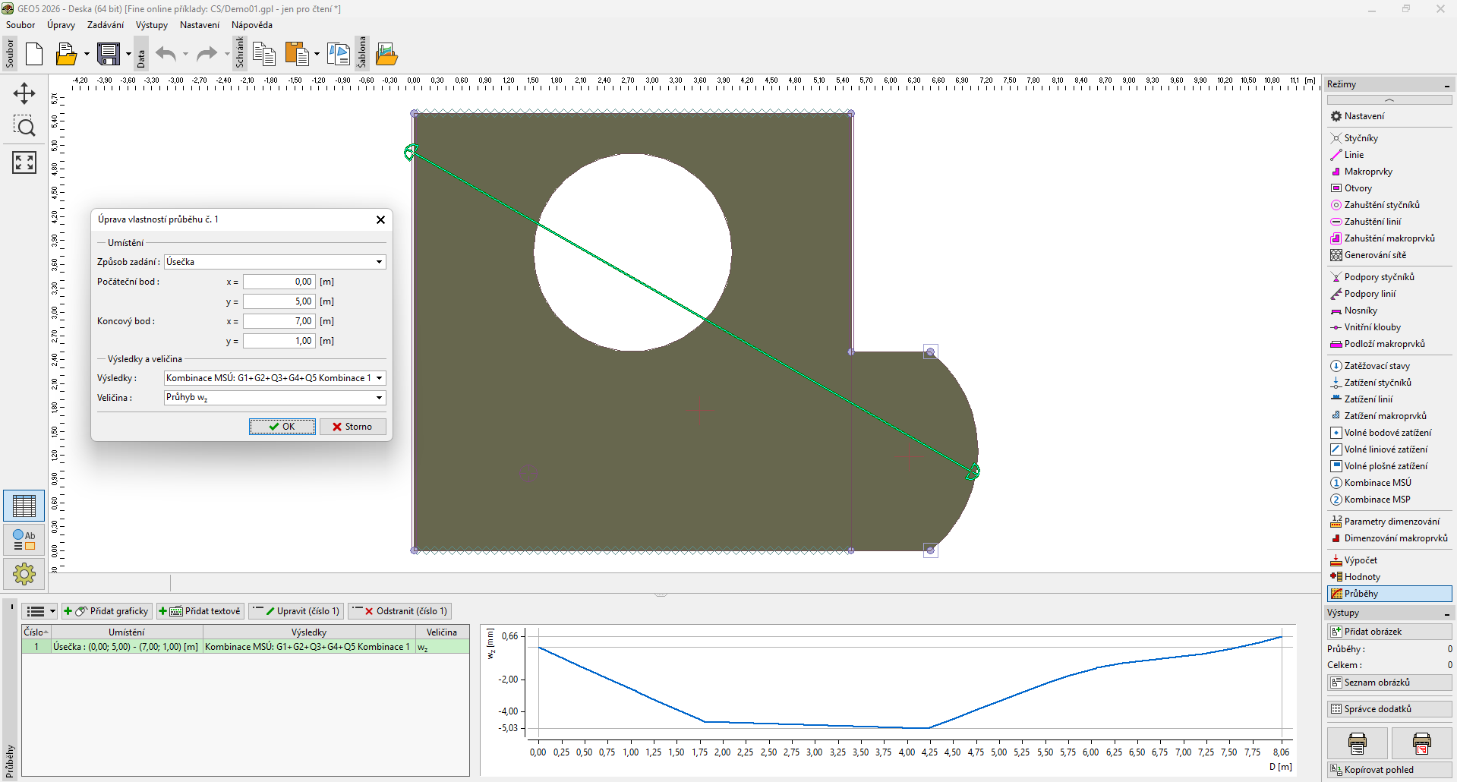Screen dimensions: 1457x782
Task: Toggle the table view panel button
Action: click(x=24, y=506)
